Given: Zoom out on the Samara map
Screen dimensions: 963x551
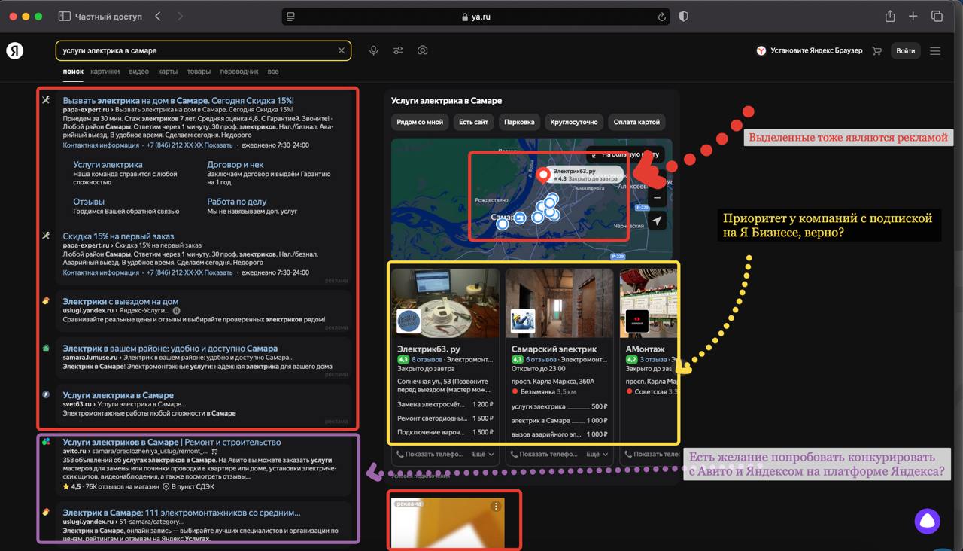Looking at the screenshot, I should point(657,197).
